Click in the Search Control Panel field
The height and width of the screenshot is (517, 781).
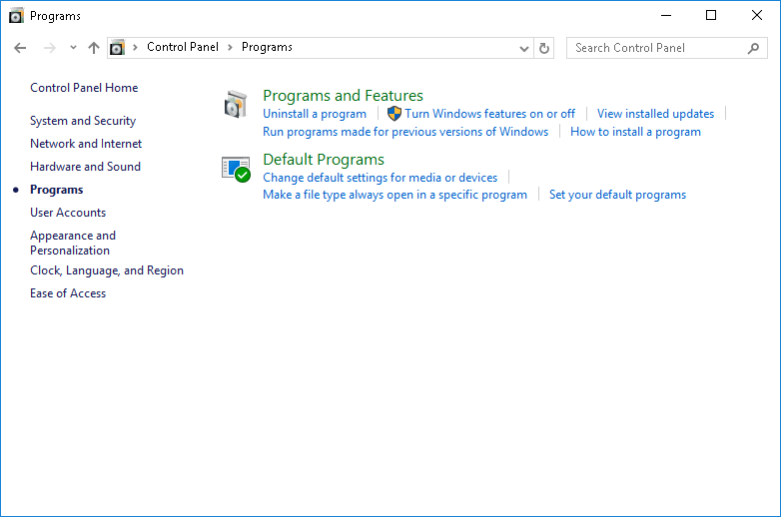(654, 48)
